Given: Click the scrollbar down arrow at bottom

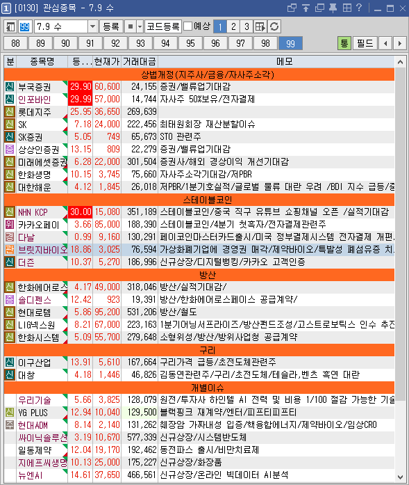Looking at the screenshot, I should pyautogui.click(x=401, y=477).
